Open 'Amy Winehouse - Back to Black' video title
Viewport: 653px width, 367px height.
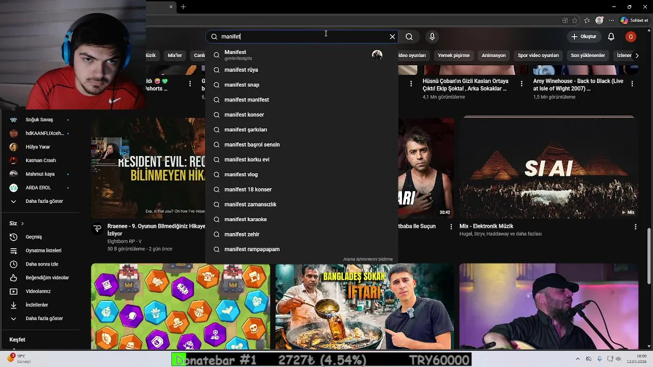pyautogui.click(x=578, y=85)
